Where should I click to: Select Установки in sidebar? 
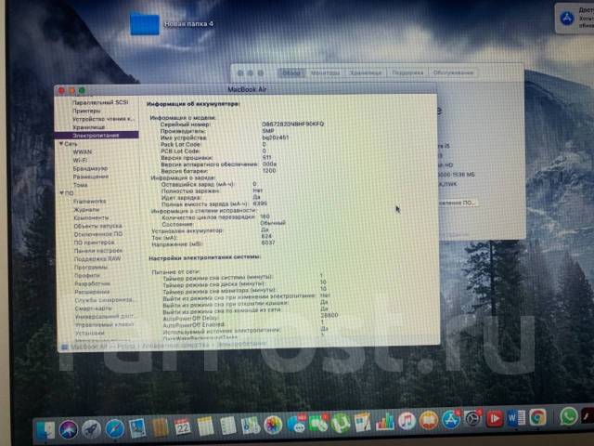(x=90, y=333)
